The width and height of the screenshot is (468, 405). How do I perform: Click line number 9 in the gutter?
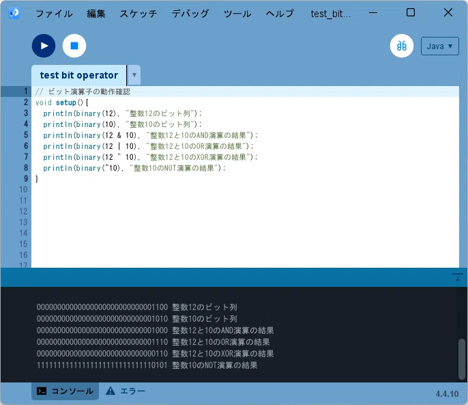coord(26,179)
